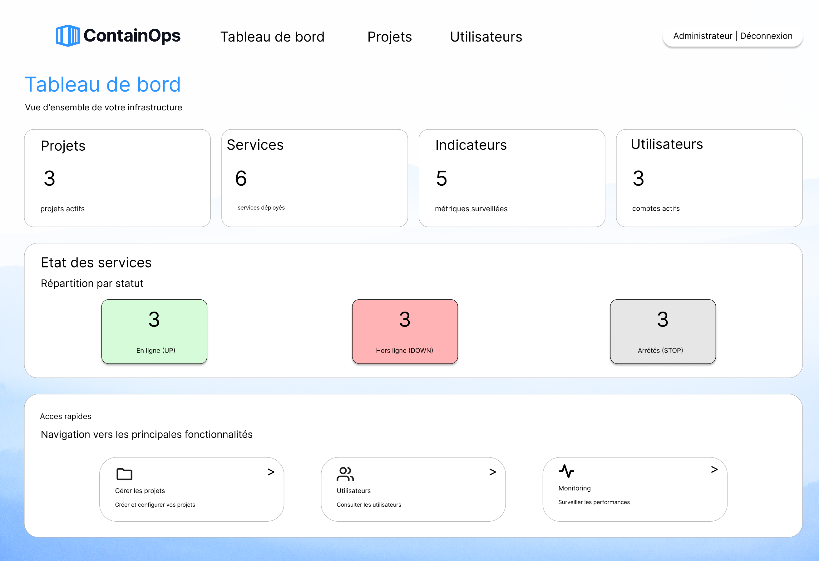The image size is (819, 561).
Task: Go to Utilisateurs in top navigation
Action: tap(486, 37)
